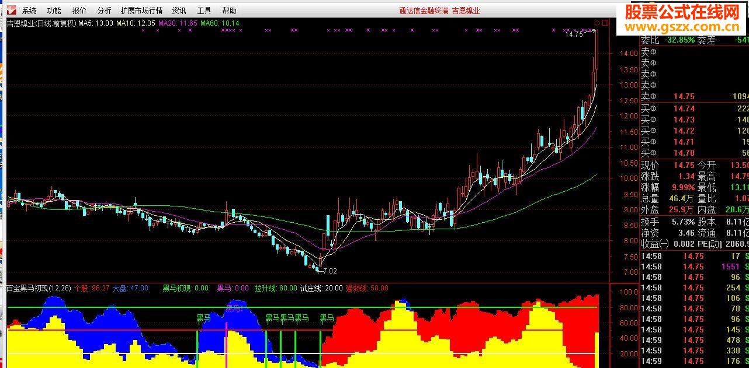Open the 资讯 menu

[179, 10]
